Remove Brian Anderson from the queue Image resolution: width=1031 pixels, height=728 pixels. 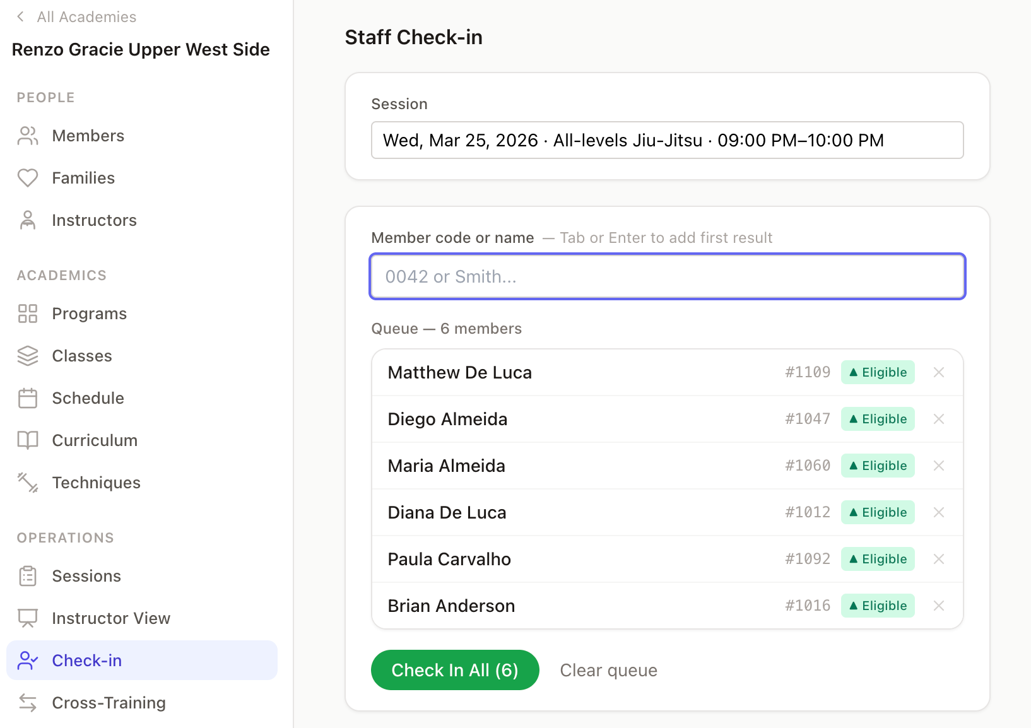tap(939, 606)
